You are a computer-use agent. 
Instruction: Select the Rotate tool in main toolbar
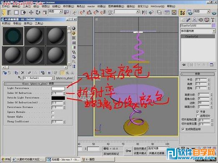pos(38,12)
